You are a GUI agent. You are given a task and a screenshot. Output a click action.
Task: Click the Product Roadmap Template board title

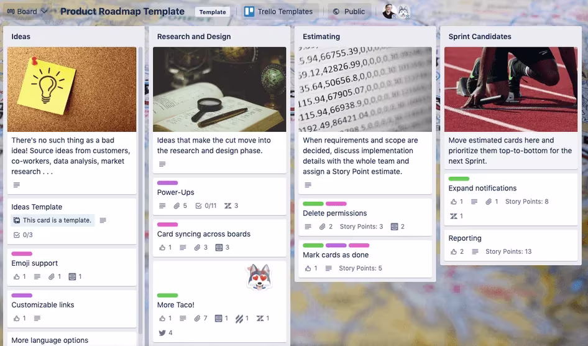tap(122, 12)
